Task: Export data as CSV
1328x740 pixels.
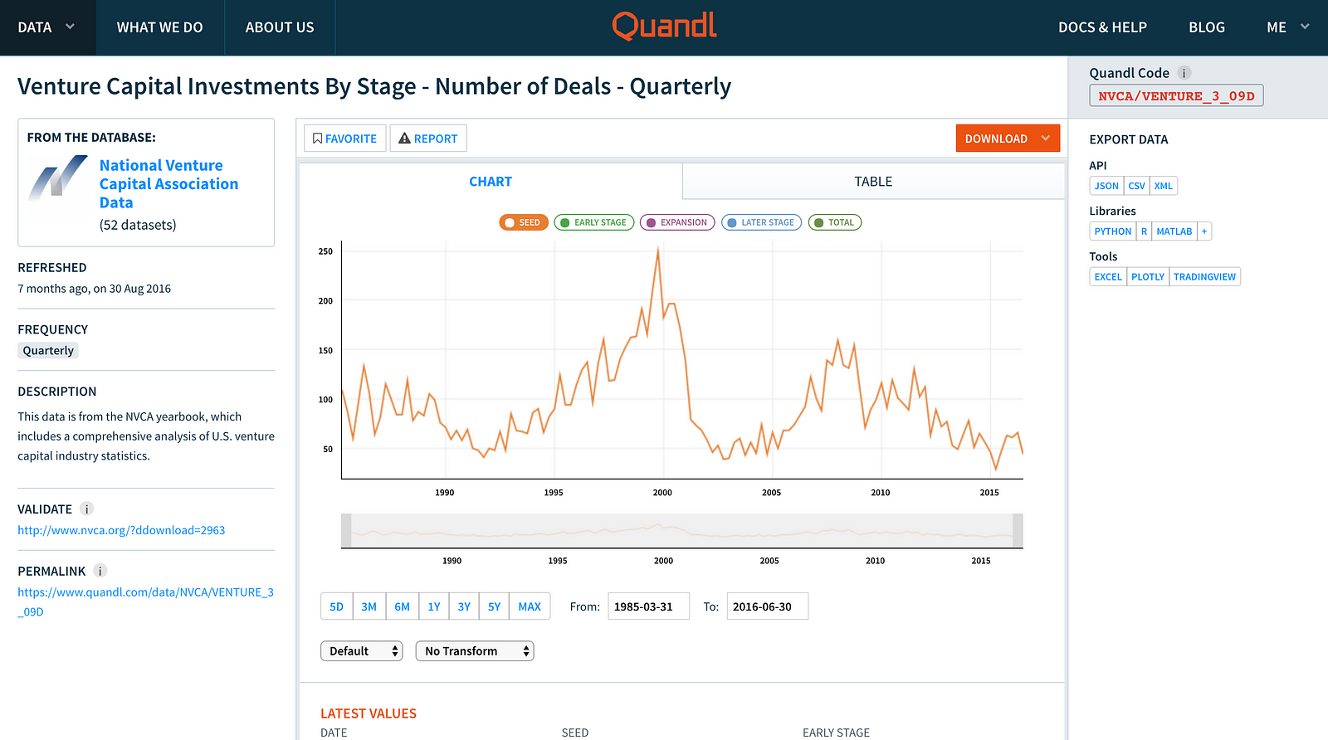Action: point(1136,186)
